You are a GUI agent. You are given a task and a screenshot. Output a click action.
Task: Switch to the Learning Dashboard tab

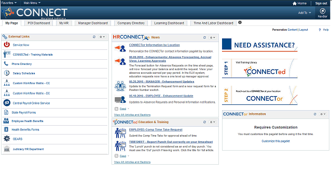pos(169,23)
